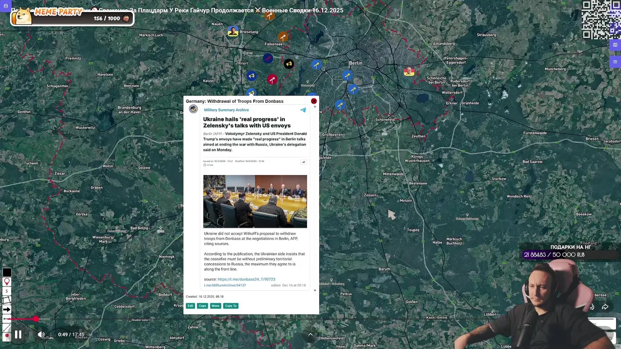Select the diagonal line drawing tool

[7, 327]
